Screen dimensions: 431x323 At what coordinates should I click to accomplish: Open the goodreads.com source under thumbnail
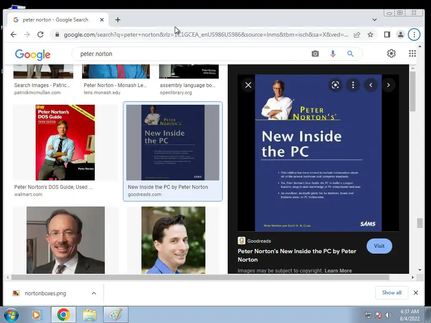pos(145,194)
